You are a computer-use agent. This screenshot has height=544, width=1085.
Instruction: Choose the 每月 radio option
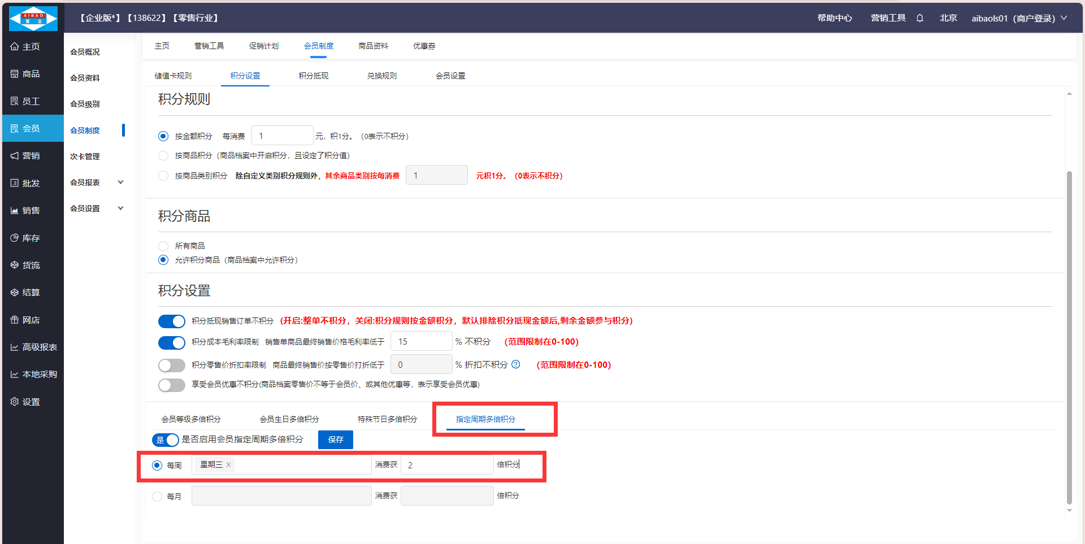(x=157, y=497)
